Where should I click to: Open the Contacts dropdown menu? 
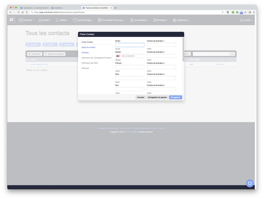[27, 20]
